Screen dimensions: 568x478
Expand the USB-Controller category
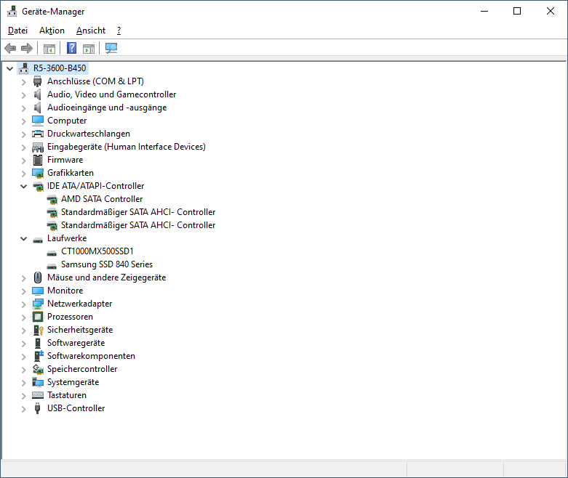point(23,409)
